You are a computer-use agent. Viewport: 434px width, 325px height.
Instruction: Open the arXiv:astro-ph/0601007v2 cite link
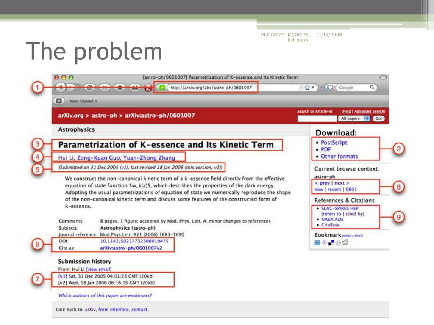(131, 248)
